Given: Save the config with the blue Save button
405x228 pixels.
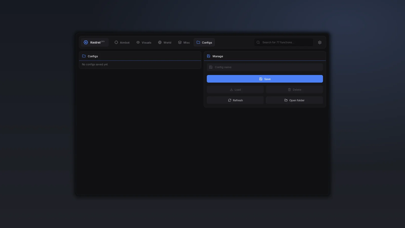Looking at the screenshot, I should [x=265, y=79].
